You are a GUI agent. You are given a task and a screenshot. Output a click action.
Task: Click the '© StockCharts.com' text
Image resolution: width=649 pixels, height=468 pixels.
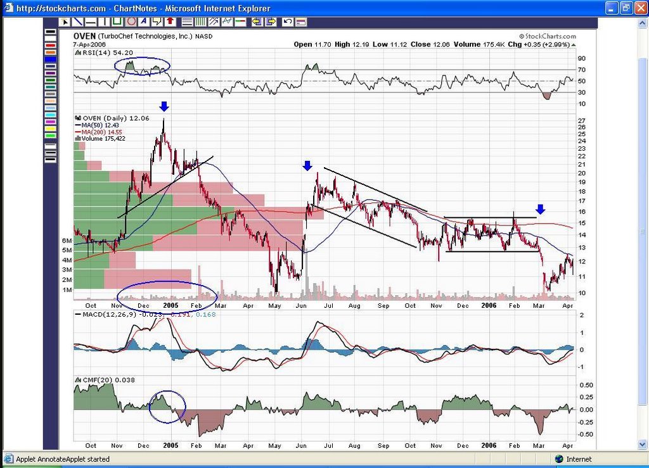[x=547, y=36]
